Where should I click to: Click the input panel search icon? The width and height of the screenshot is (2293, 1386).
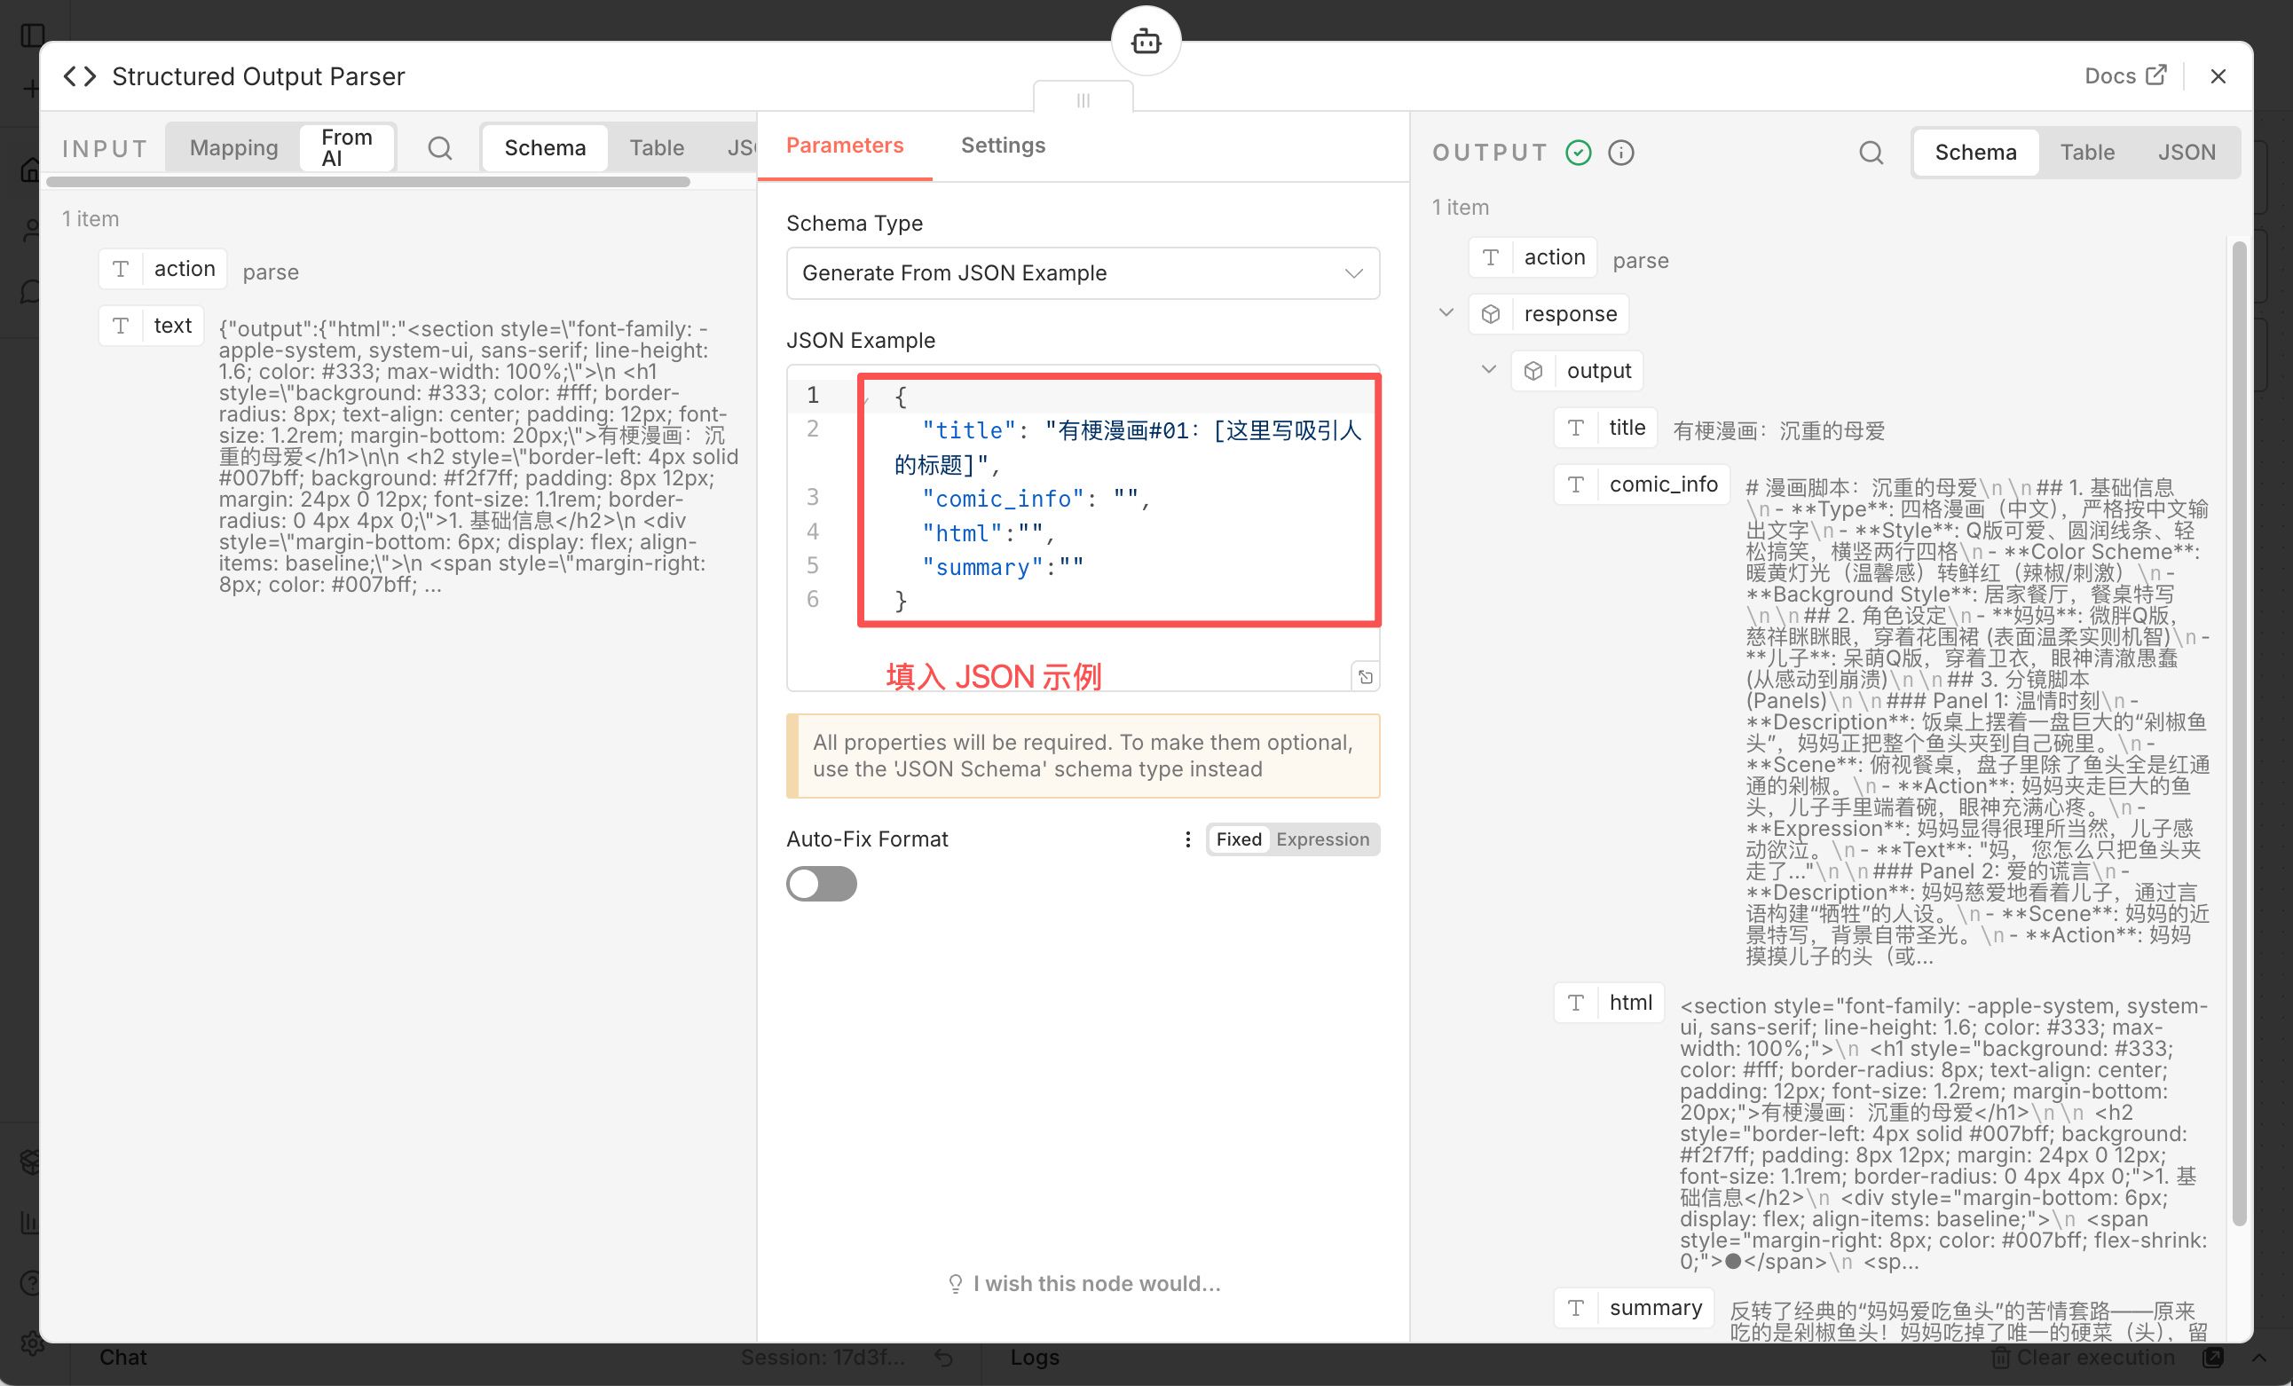[x=440, y=148]
